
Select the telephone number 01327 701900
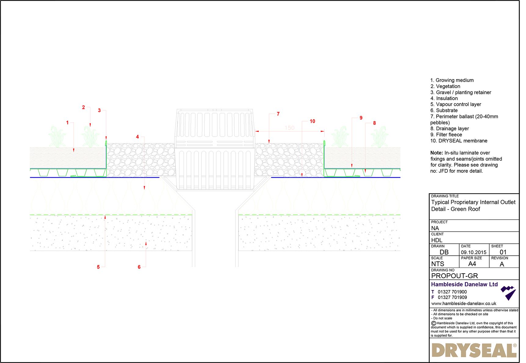(x=452, y=292)
